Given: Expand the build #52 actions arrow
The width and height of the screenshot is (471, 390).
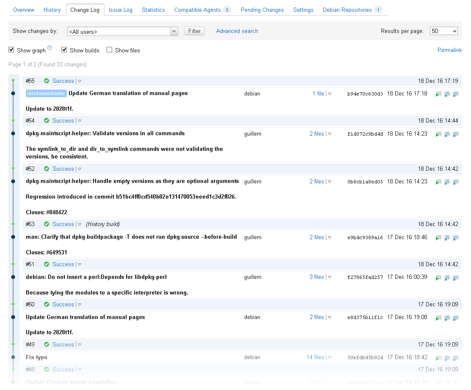Looking at the screenshot, I should (80, 169).
